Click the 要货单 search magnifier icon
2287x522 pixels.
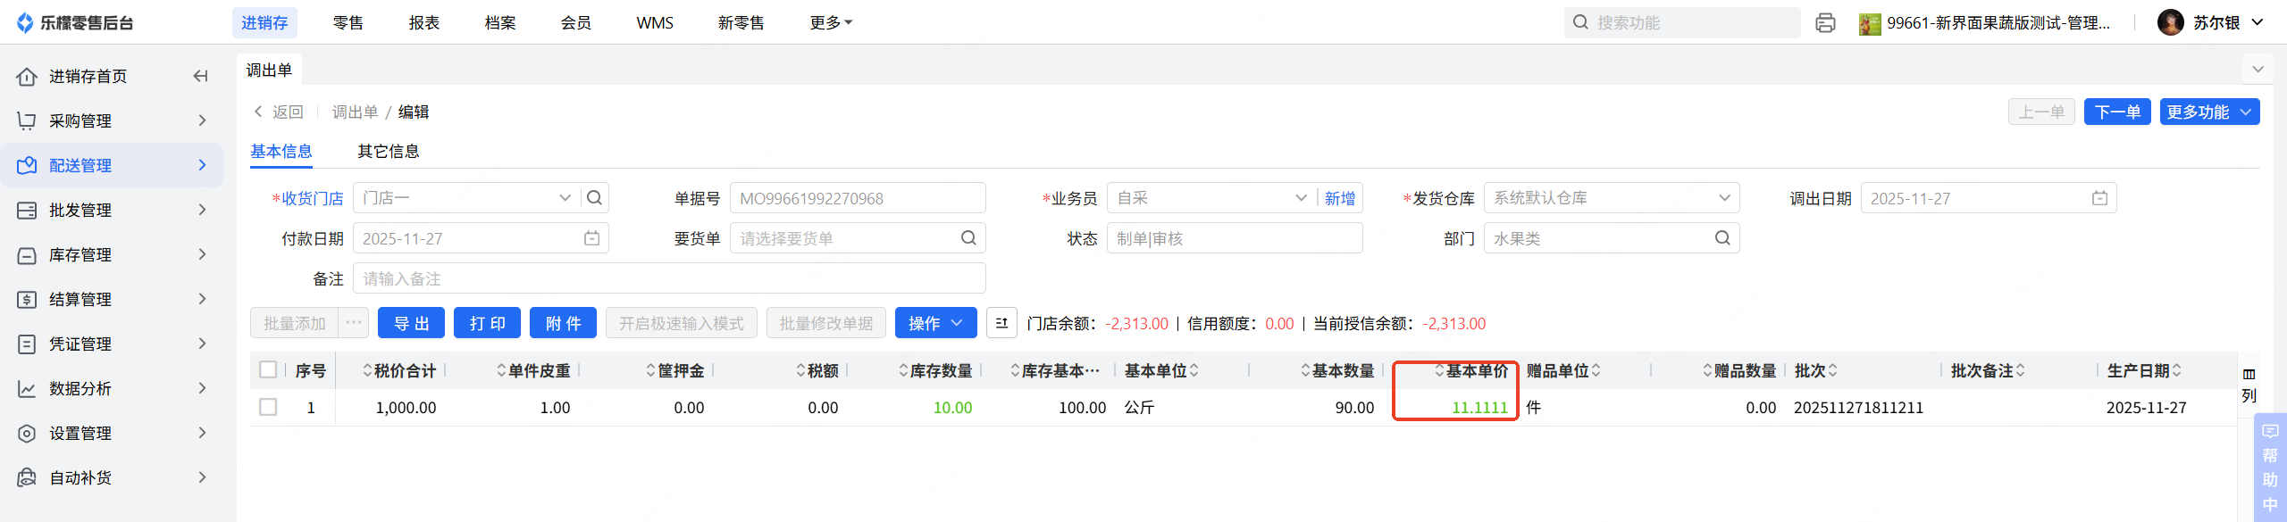click(x=968, y=238)
